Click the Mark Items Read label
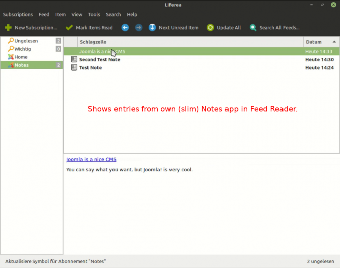The width and height of the screenshot is (340, 268). point(94,28)
